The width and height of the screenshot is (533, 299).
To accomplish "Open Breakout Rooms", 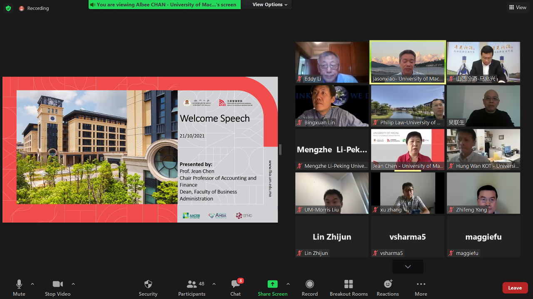I will tap(349, 288).
